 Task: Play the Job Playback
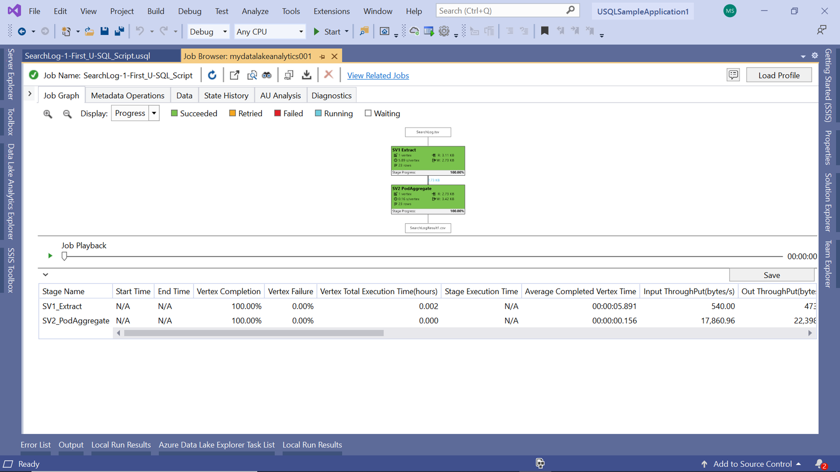point(50,256)
